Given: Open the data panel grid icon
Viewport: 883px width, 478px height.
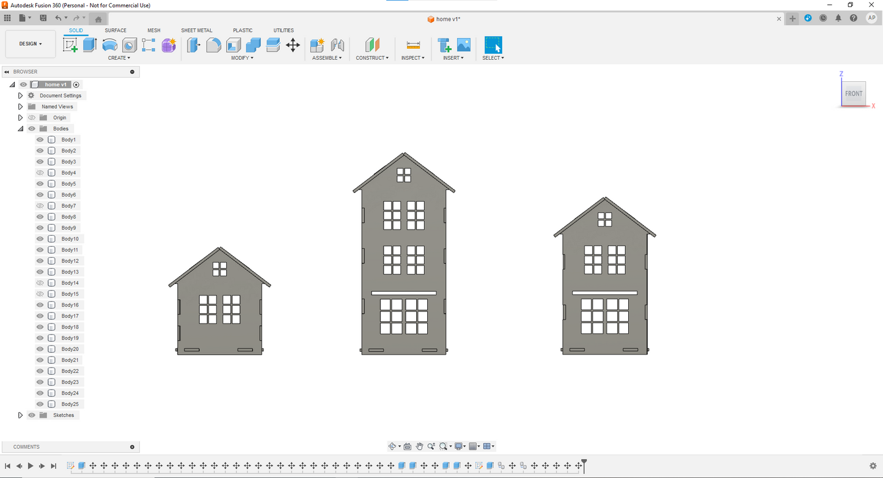Looking at the screenshot, I should (7, 18).
